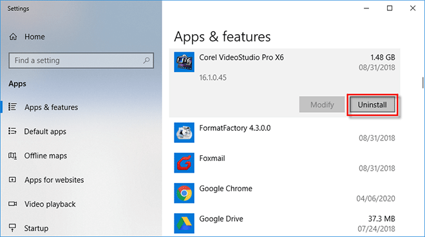The width and height of the screenshot is (425, 237).
Task: Click the 1.48 GB size value
Action: 382,57
